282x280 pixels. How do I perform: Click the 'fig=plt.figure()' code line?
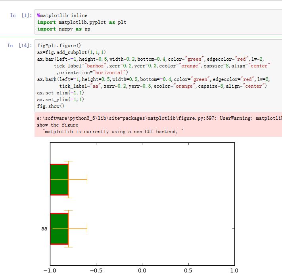pos(59,46)
